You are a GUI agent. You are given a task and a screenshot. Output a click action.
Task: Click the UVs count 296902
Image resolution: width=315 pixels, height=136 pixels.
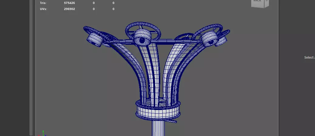tap(69, 9)
